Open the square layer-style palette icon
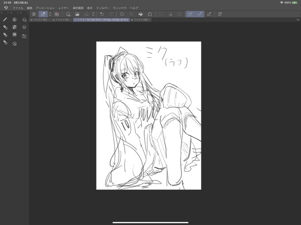Viewport: 301px width, 225px height. pyautogui.click(x=15, y=34)
